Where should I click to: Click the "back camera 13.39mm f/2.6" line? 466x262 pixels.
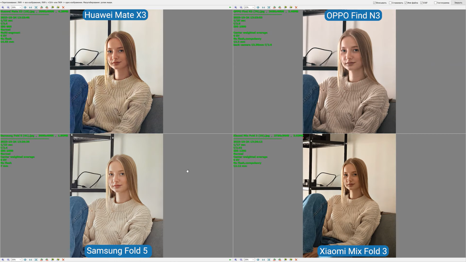[253, 45]
